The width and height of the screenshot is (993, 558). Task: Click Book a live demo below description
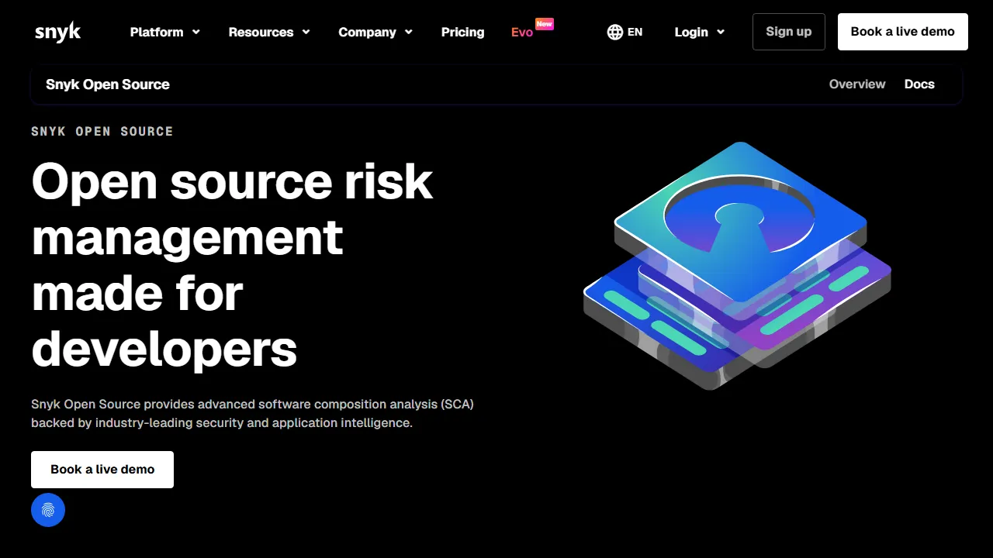click(x=102, y=470)
